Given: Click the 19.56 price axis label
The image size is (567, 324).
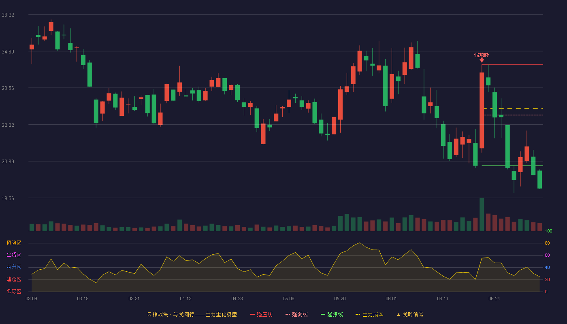Looking at the screenshot, I should [x=8, y=198].
